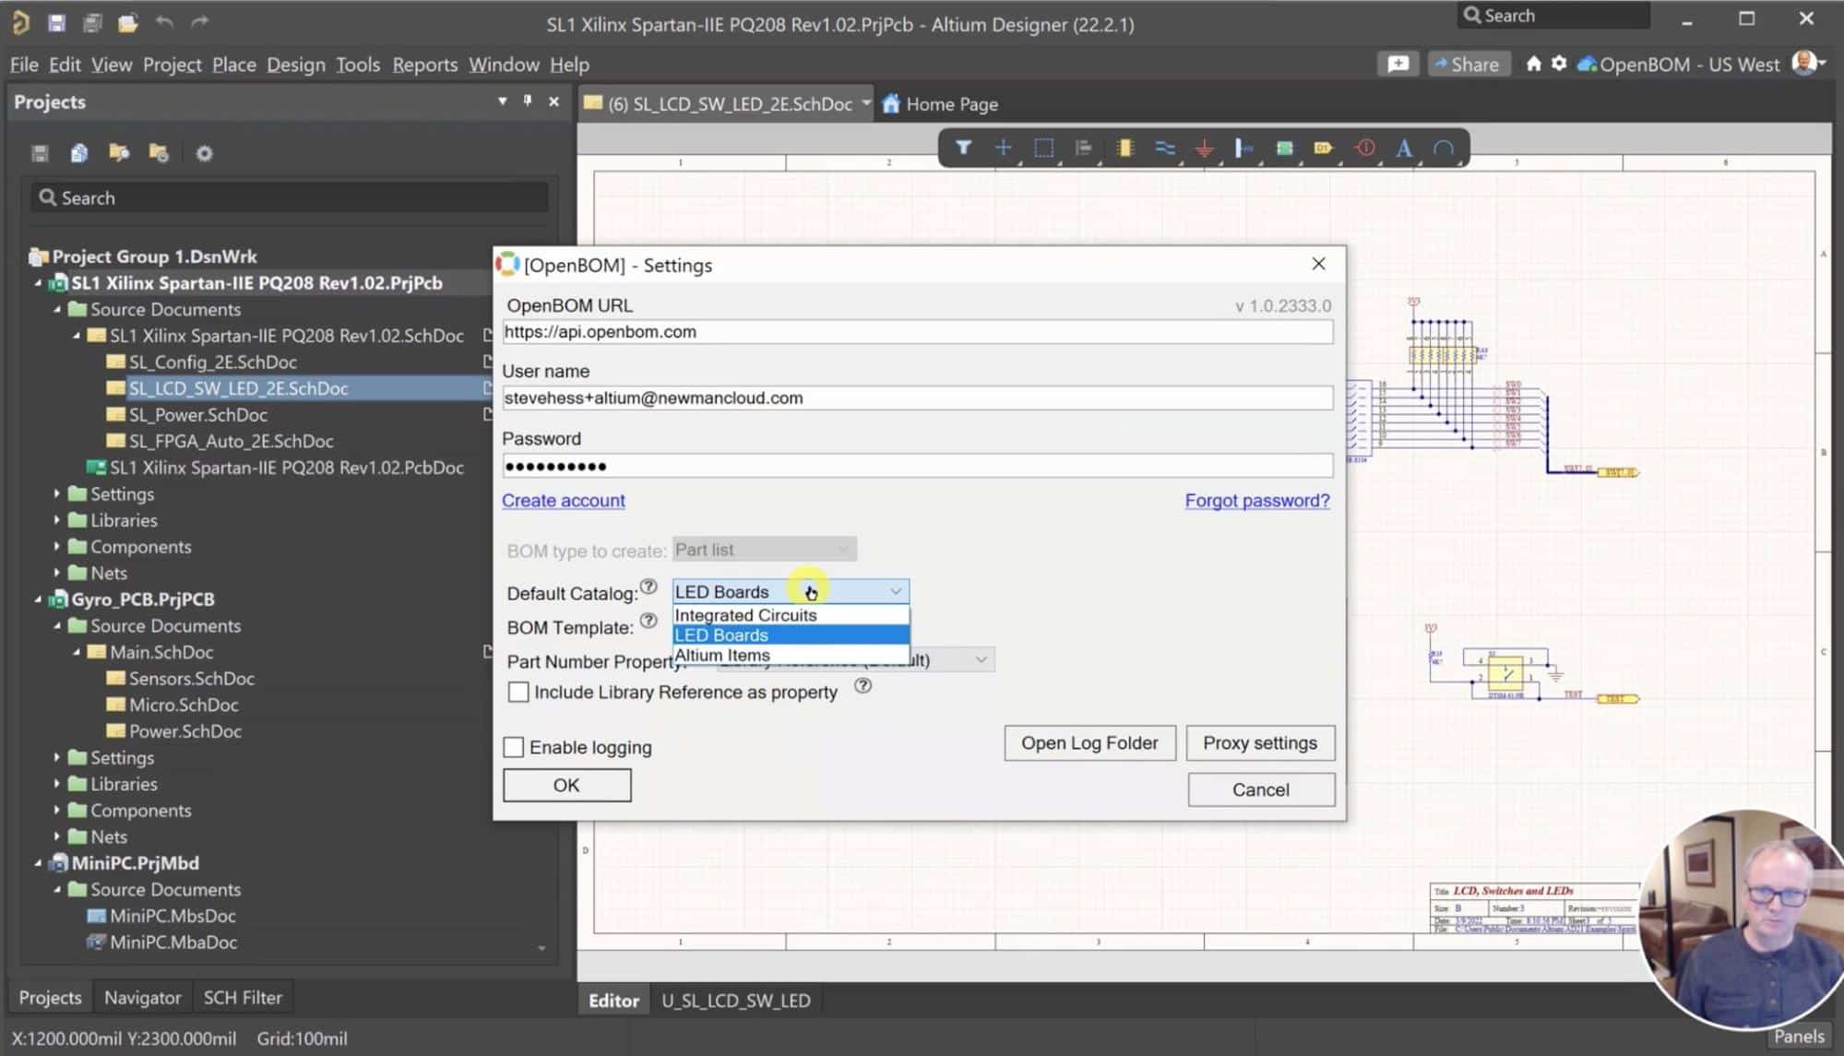Select SL_Power.SchDoc in the project tree
Viewport: 1844px width, 1056px height.
click(198, 415)
